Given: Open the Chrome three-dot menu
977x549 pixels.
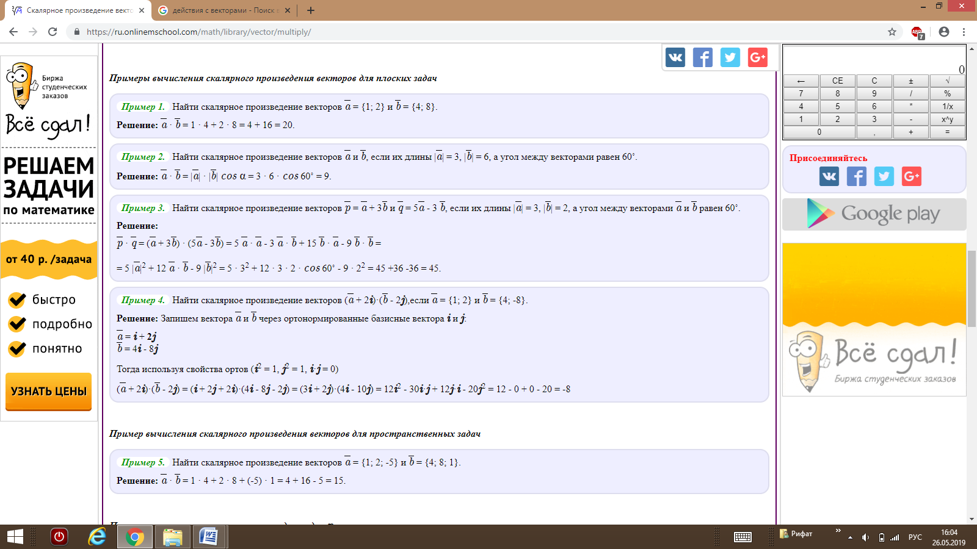Looking at the screenshot, I should [x=964, y=32].
